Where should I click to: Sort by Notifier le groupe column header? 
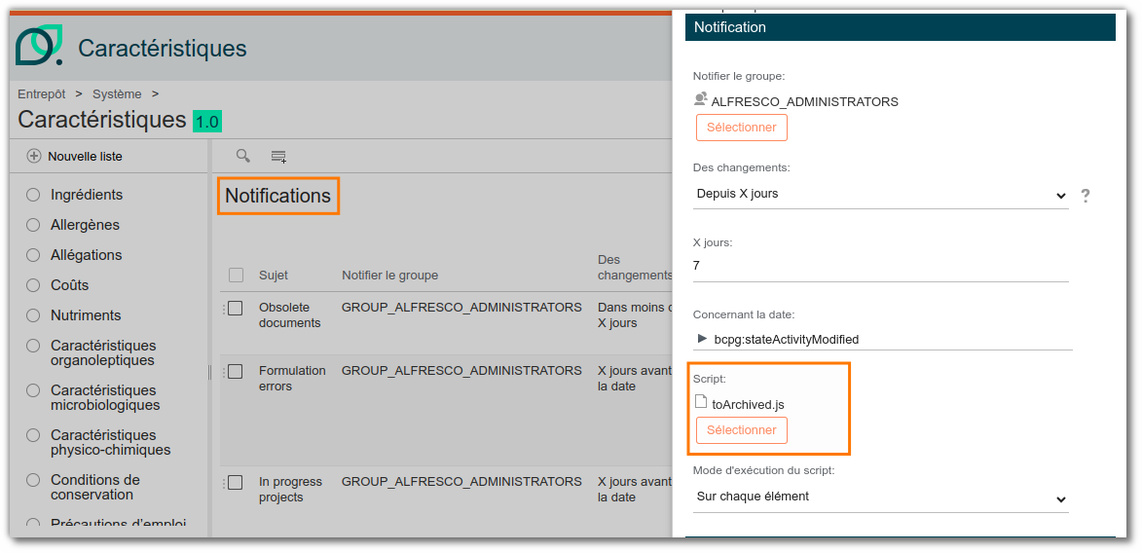[x=389, y=275]
